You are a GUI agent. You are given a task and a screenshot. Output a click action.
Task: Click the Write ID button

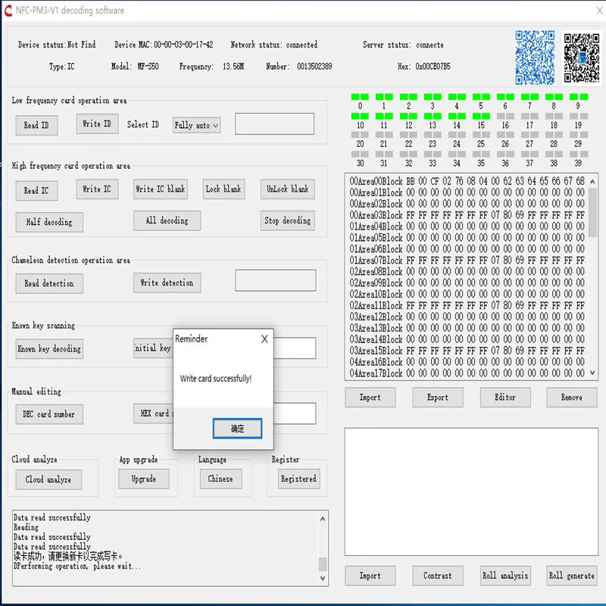97,123
